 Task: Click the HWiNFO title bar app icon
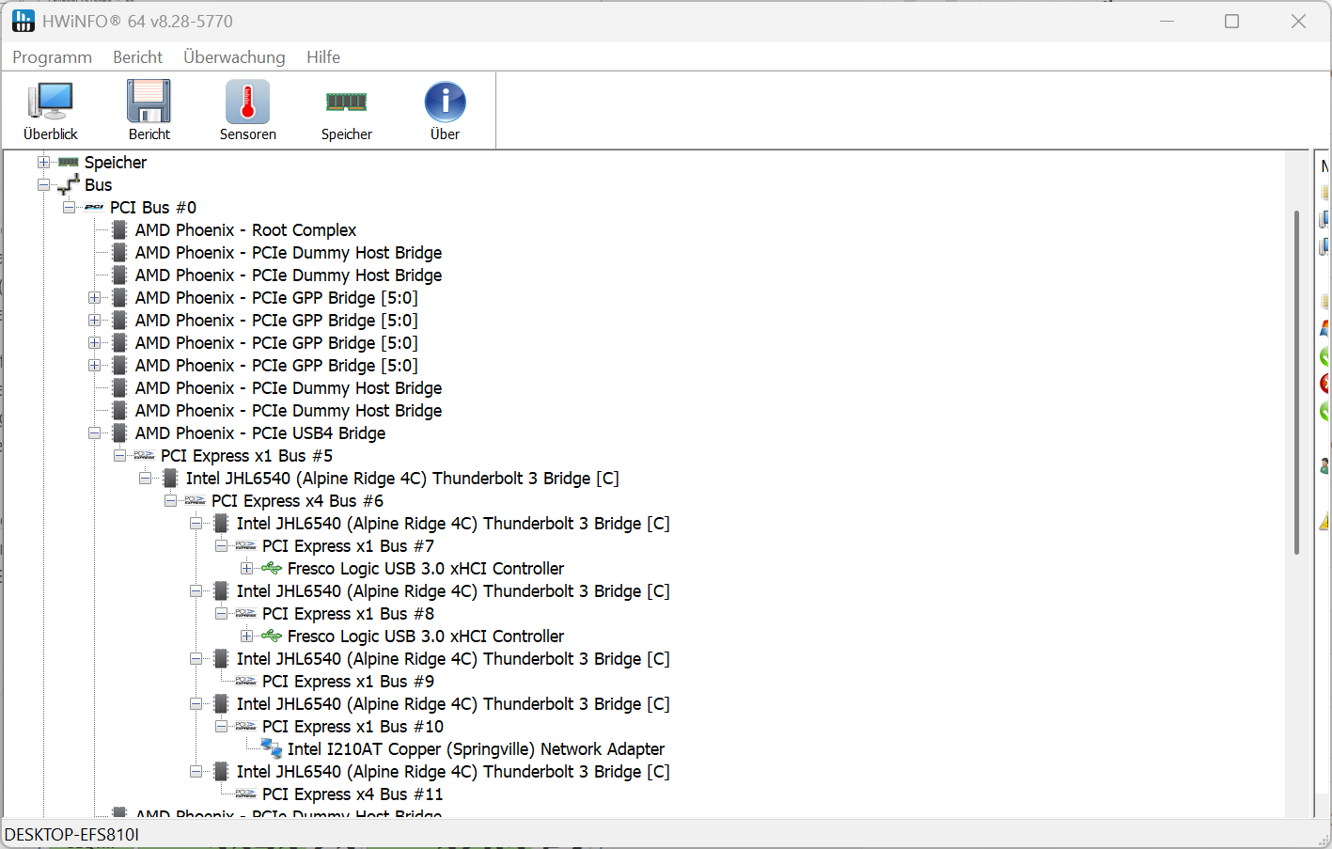click(x=24, y=21)
